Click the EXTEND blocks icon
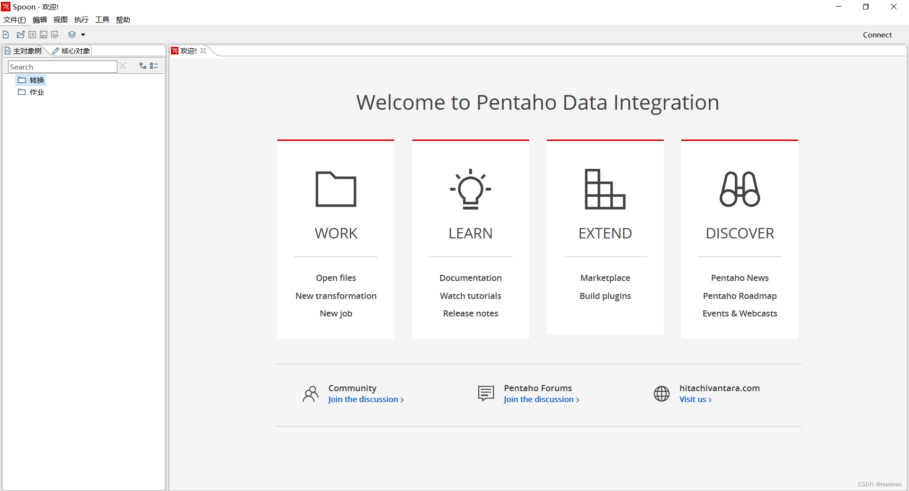909x491 pixels. pyautogui.click(x=605, y=189)
